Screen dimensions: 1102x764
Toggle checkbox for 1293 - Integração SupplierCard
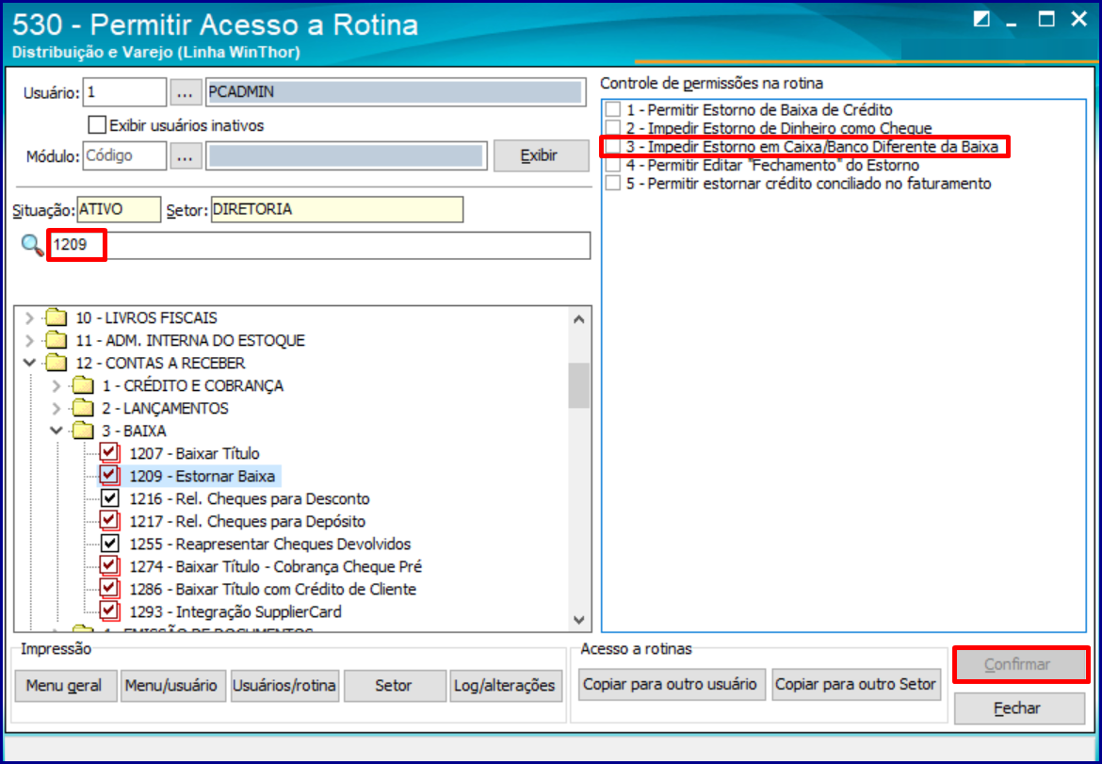109,610
